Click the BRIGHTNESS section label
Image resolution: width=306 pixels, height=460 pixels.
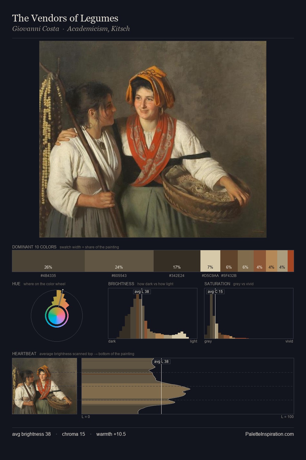(121, 284)
